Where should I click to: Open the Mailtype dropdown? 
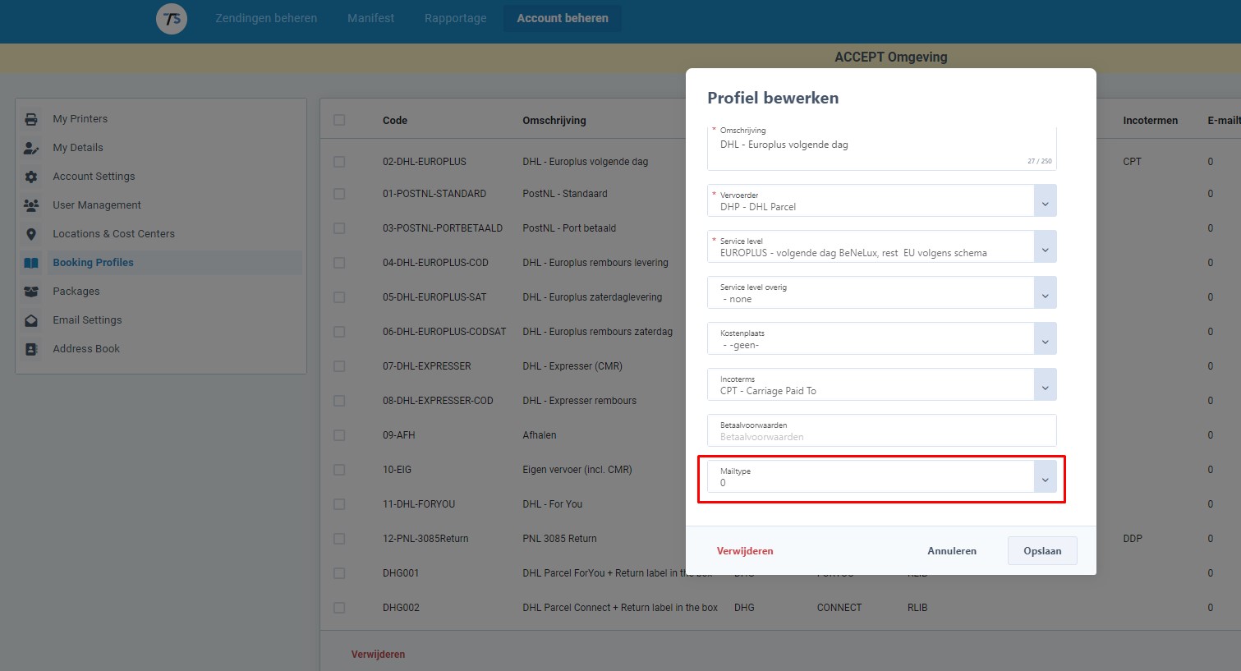1045,477
